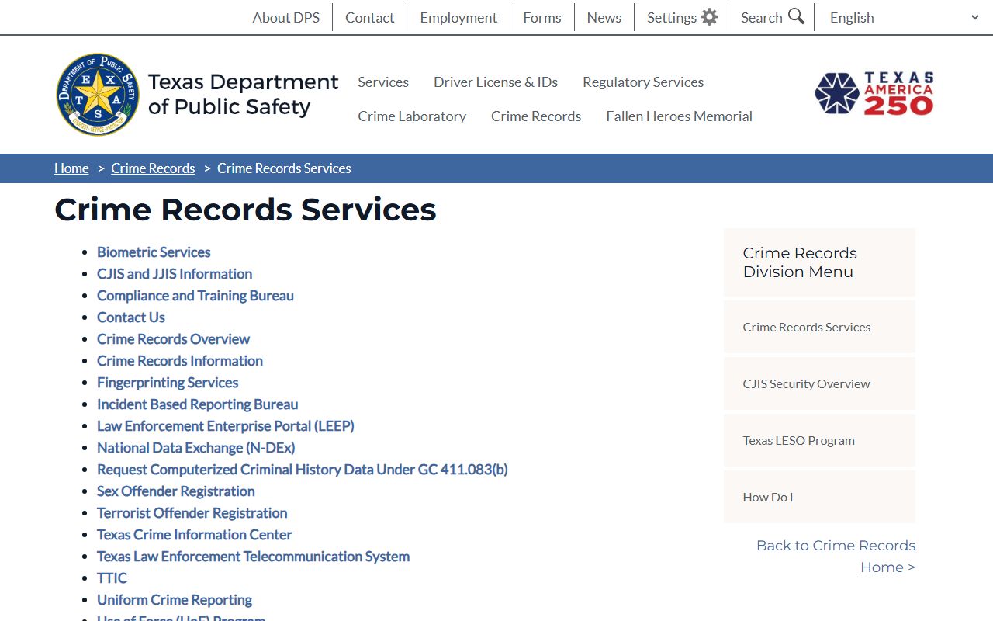Open About DPS in top bar
Viewport: 993px width, 621px height.
point(286,17)
